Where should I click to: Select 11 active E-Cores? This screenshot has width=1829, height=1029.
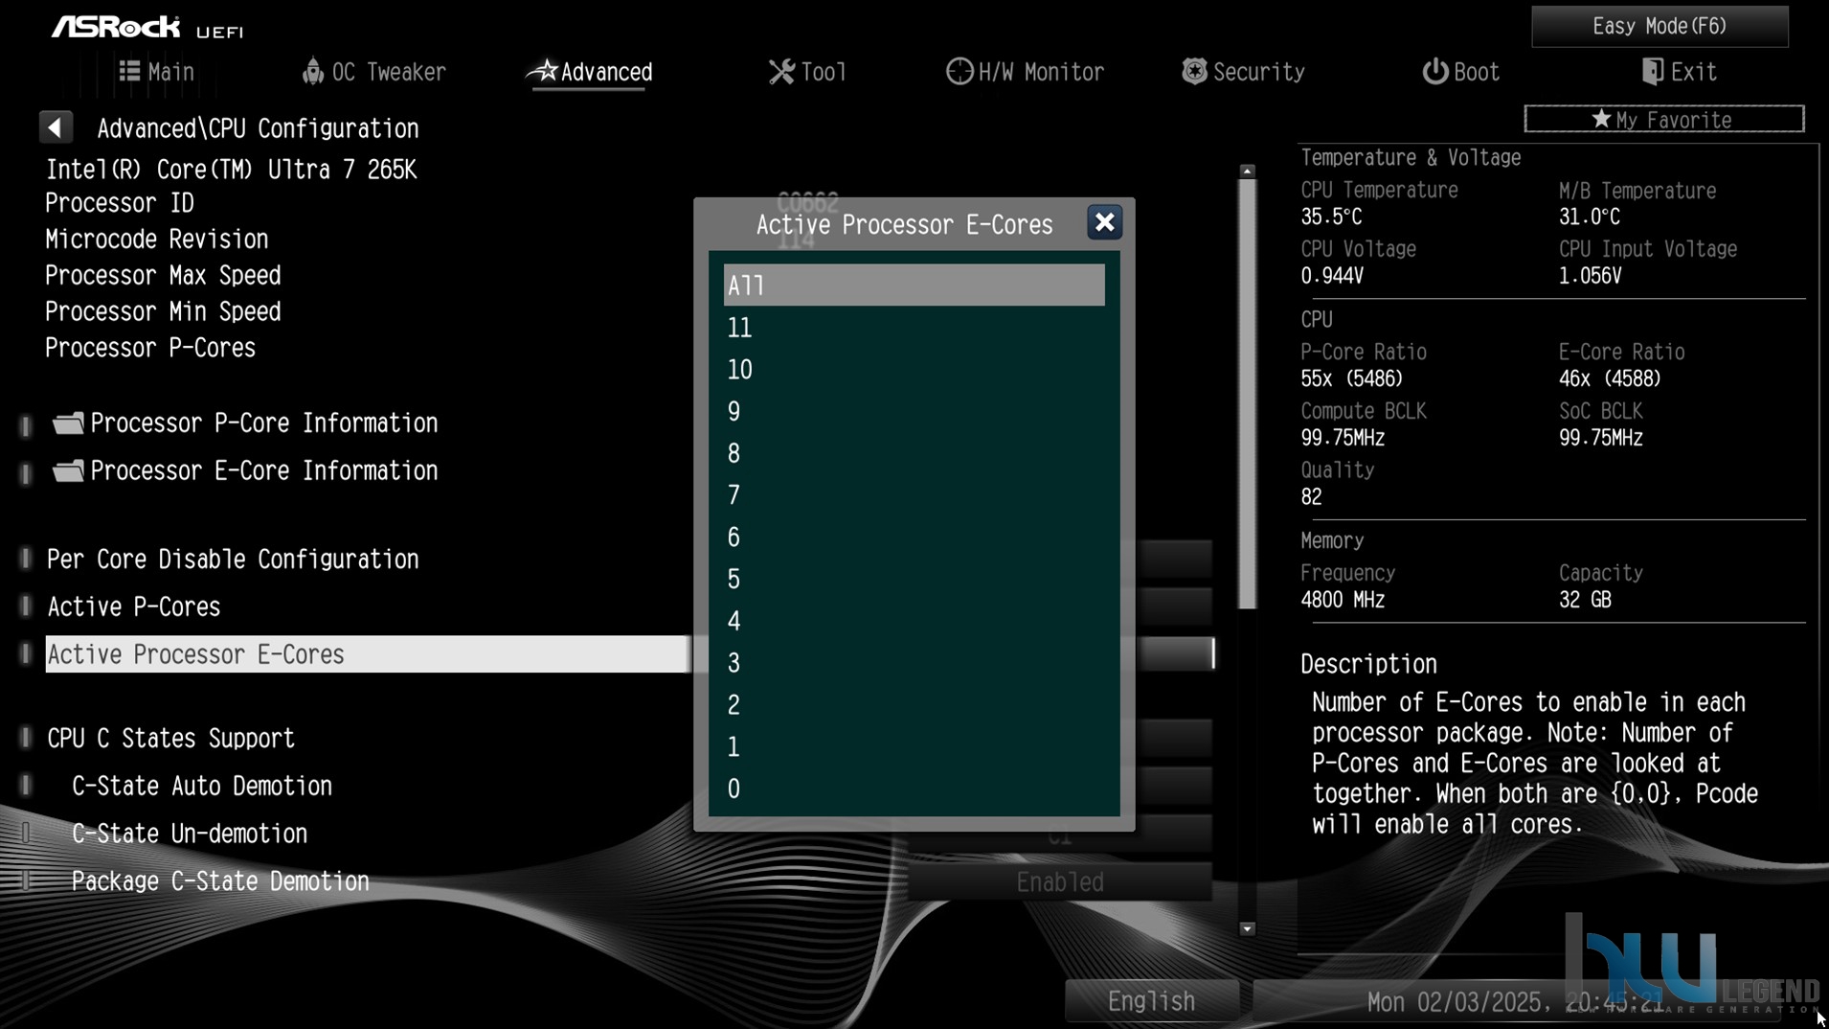[x=914, y=328]
